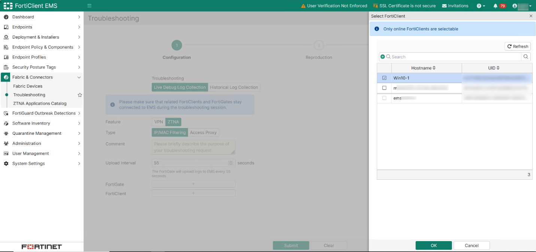Expand the Dashboard menu chevron
536x252 pixels.
79,17
